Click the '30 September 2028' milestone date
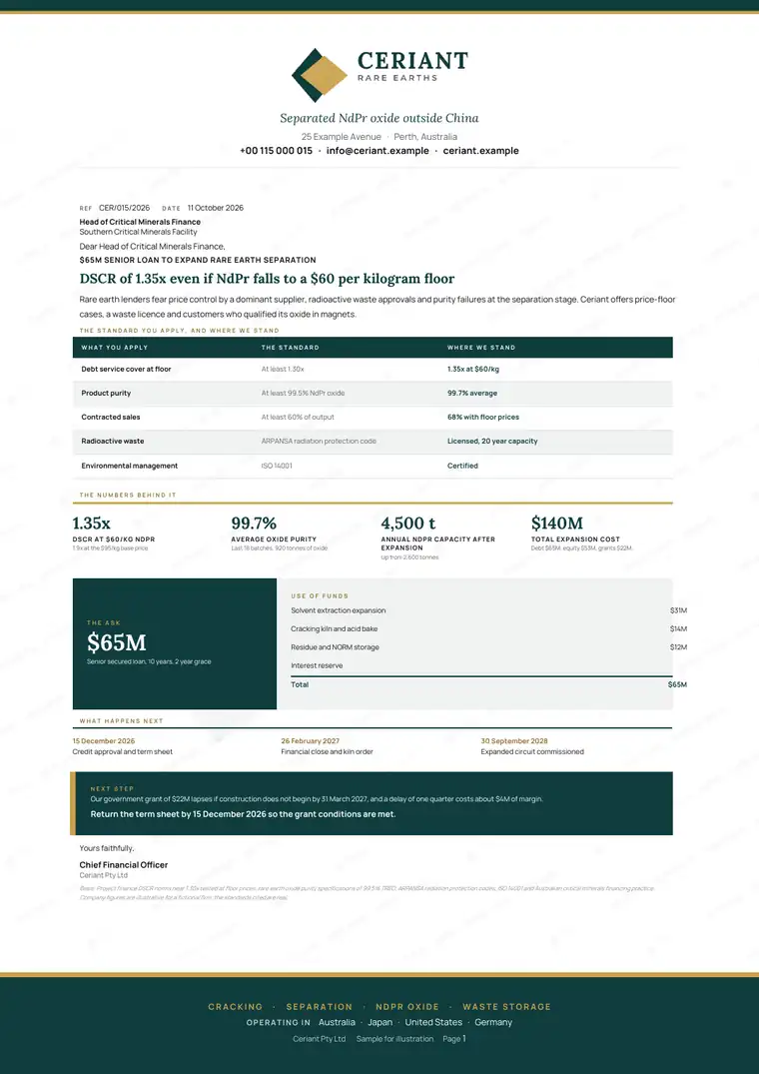Viewport: 759px width, 1074px height. [514, 741]
